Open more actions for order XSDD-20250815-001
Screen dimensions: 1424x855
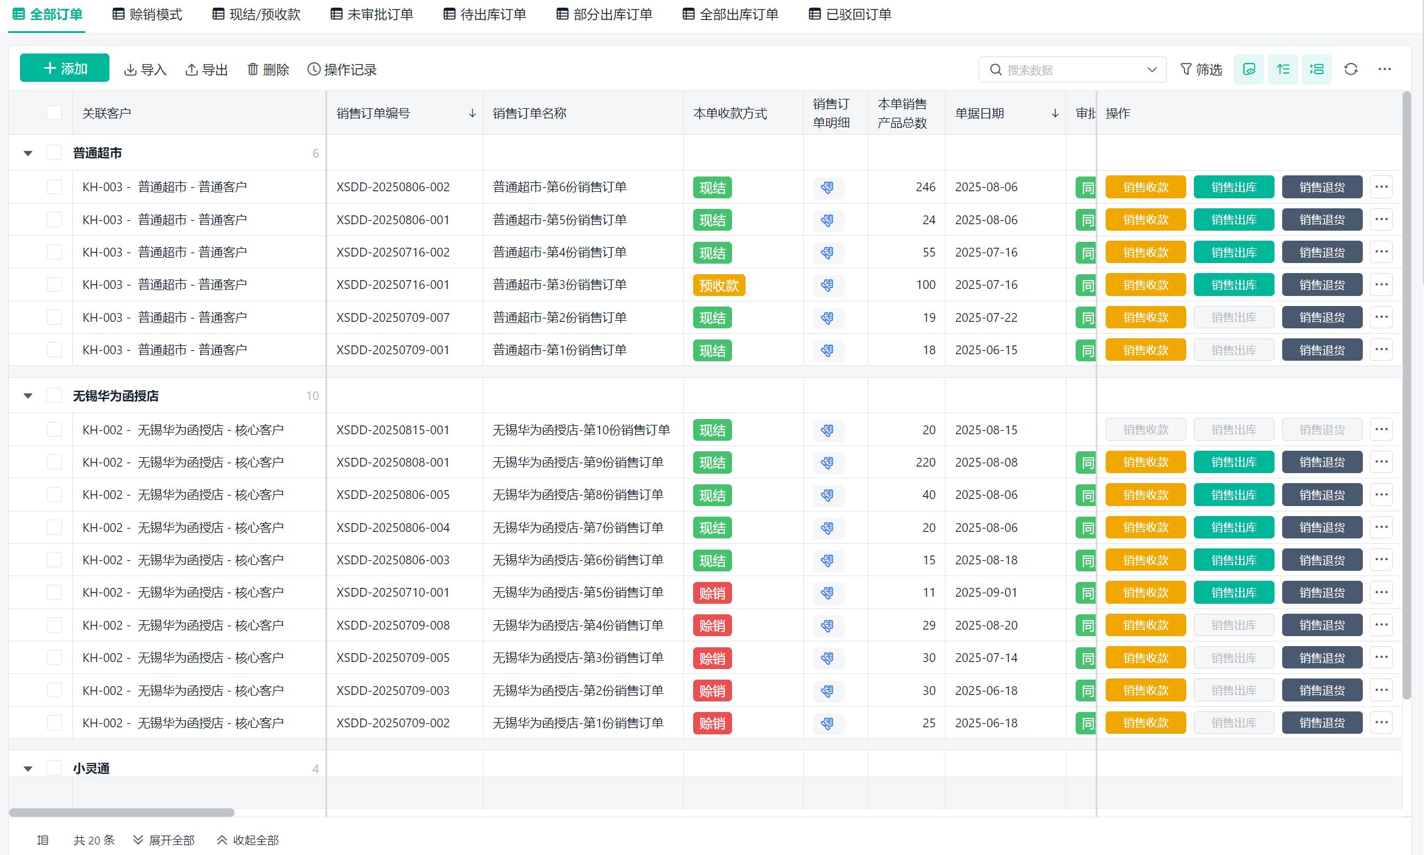pyautogui.click(x=1381, y=430)
